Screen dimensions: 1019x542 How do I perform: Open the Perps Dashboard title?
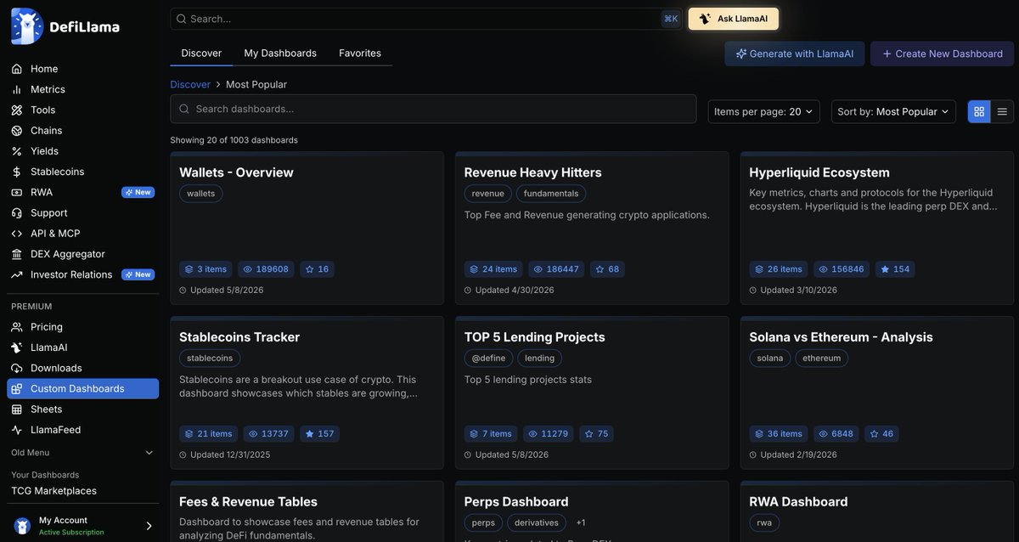coord(516,502)
